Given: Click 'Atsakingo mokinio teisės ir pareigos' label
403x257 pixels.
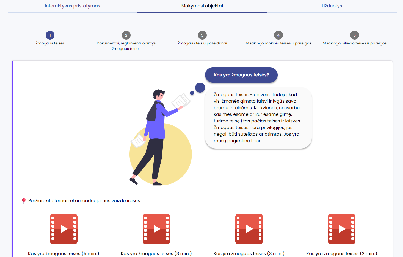Looking at the screenshot, I should pos(278,43).
